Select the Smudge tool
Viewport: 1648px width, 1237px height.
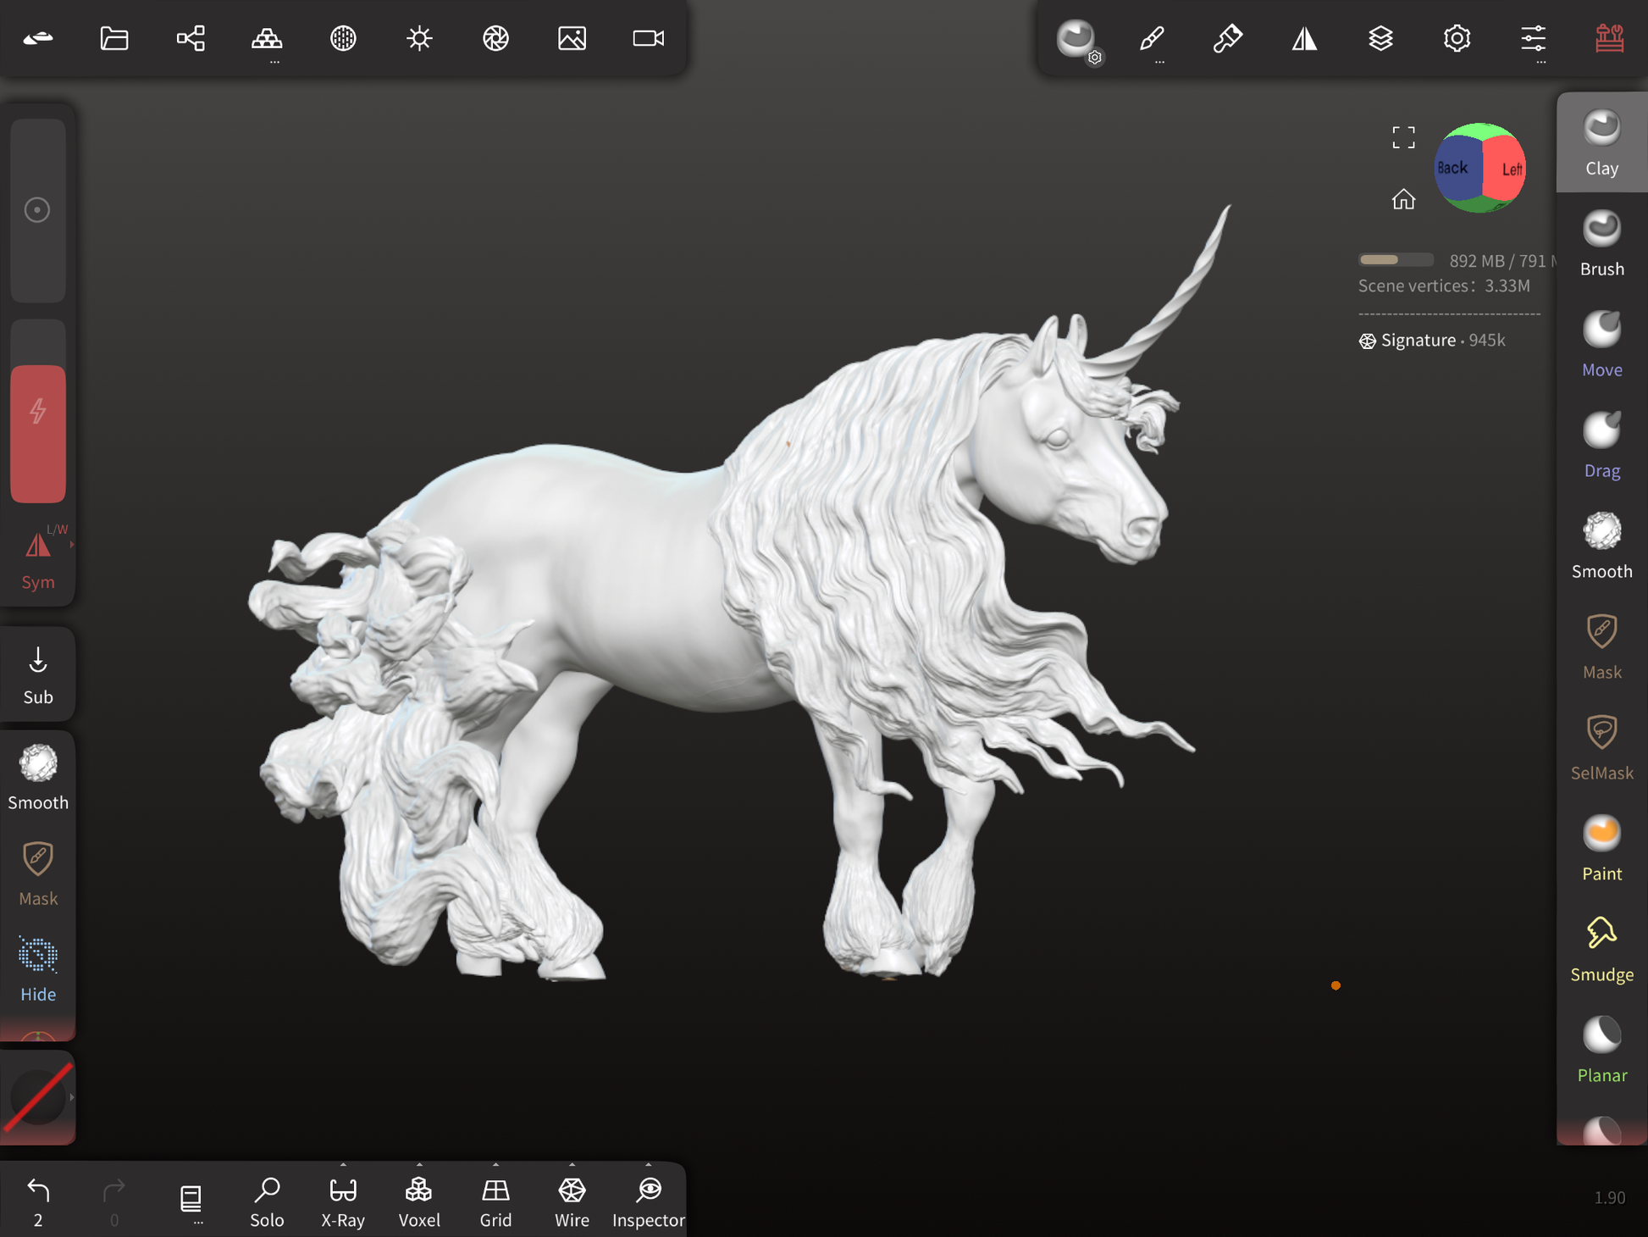pos(1601,949)
